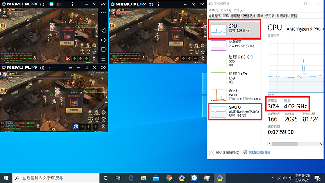The width and height of the screenshot is (325, 183).
Task: Switch to the Startup tab in Task Manager
Action: coord(260,16)
